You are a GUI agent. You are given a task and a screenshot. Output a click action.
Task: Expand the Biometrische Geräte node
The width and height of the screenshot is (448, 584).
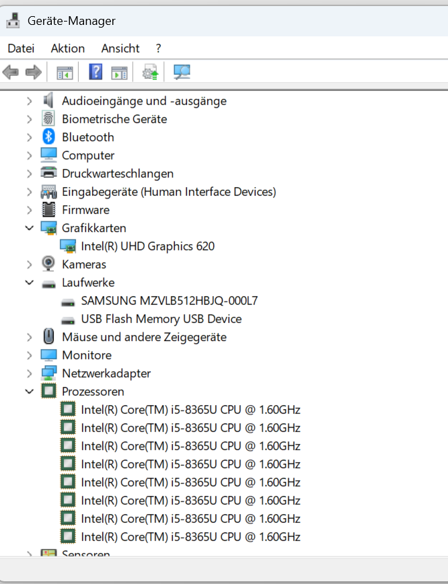click(30, 119)
